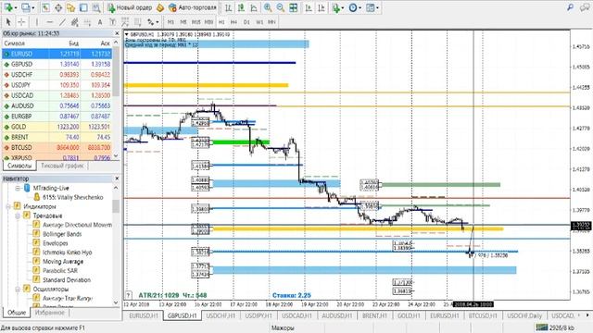Select the Text Label tool
The width and height of the screenshot is (593, 333).
click(x=112, y=22)
